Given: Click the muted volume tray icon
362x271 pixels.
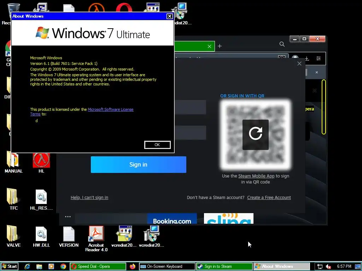Looking at the screenshot, I should pyautogui.click(x=328, y=267).
